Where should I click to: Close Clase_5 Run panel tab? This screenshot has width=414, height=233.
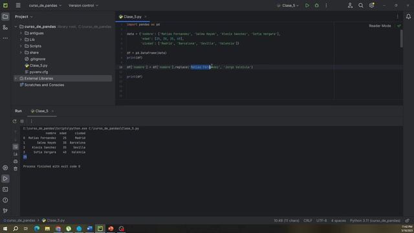click(52, 111)
